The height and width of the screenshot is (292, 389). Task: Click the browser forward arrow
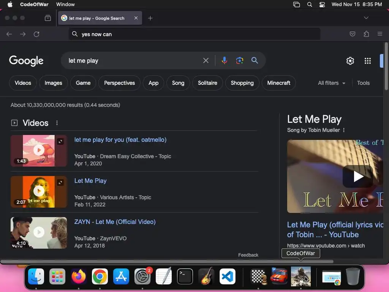click(23, 34)
